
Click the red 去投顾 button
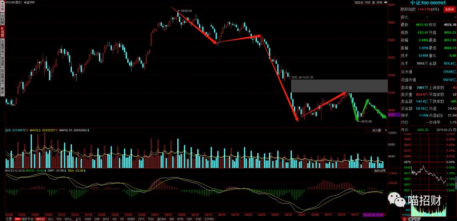coord(450,10)
